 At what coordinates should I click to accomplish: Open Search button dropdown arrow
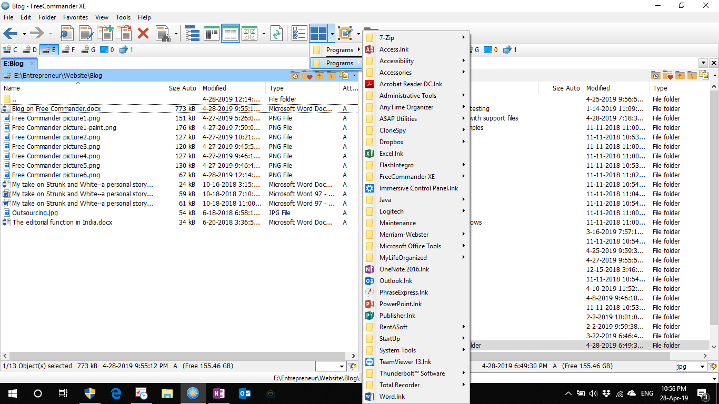(176, 34)
